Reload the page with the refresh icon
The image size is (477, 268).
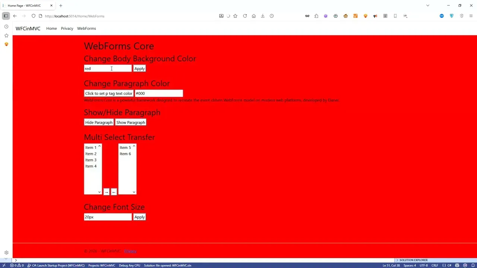click(245, 16)
